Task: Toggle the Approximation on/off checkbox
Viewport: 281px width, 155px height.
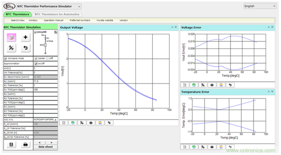Action: [36, 63]
